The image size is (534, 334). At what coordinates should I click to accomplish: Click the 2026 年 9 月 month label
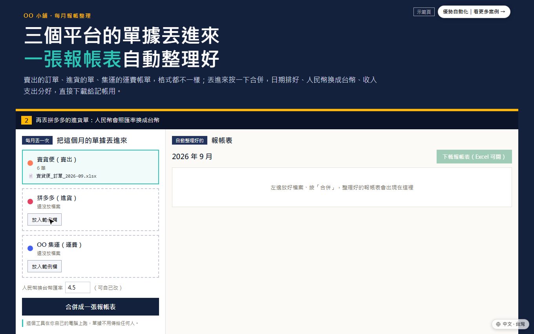tap(192, 156)
